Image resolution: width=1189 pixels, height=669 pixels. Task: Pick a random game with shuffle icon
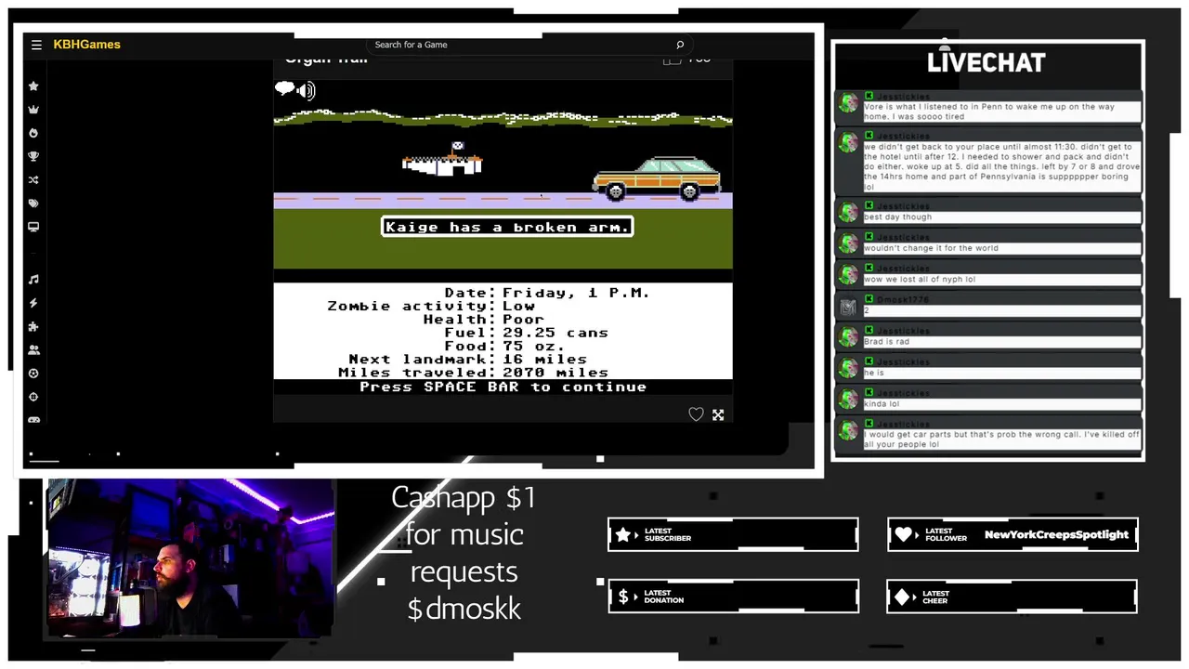point(33,180)
